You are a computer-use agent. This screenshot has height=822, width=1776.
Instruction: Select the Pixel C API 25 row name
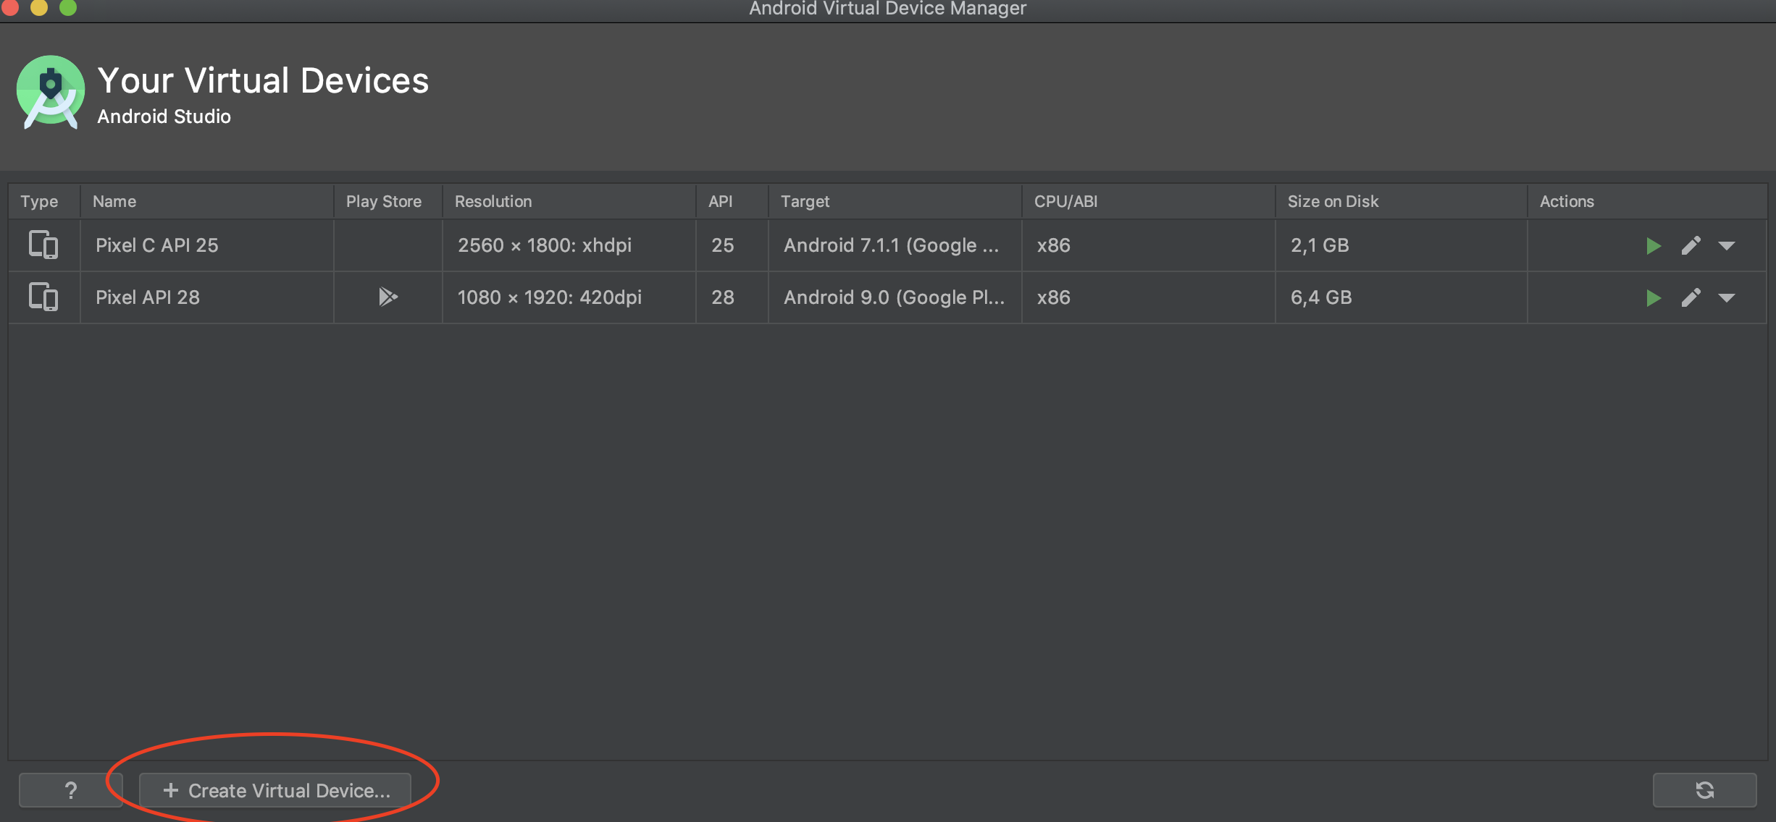157,245
